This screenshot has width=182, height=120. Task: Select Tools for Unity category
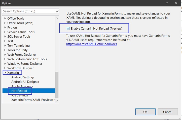click(17, 50)
